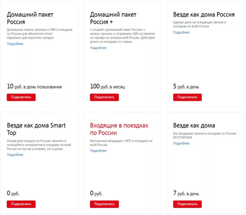This screenshot has width=246, height=215.
Task: Click Подключить for Домашний пакет Россия
Action: pyautogui.click(x=21, y=97)
